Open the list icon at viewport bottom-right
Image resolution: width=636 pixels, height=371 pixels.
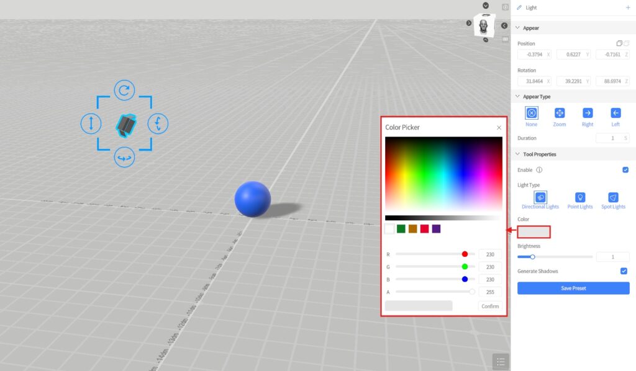(501, 361)
